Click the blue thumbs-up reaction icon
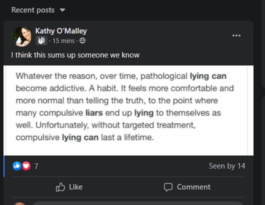This screenshot has height=205, width=265. 17,166
